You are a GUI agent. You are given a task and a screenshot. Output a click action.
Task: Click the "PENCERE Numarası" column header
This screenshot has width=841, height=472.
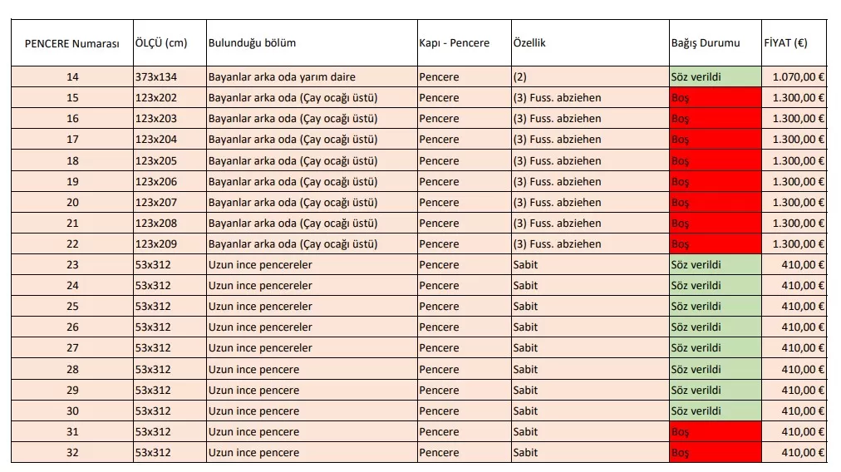coord(72,43)
